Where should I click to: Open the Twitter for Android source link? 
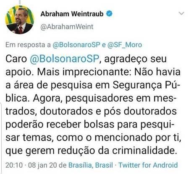click(x=148, y=165)
